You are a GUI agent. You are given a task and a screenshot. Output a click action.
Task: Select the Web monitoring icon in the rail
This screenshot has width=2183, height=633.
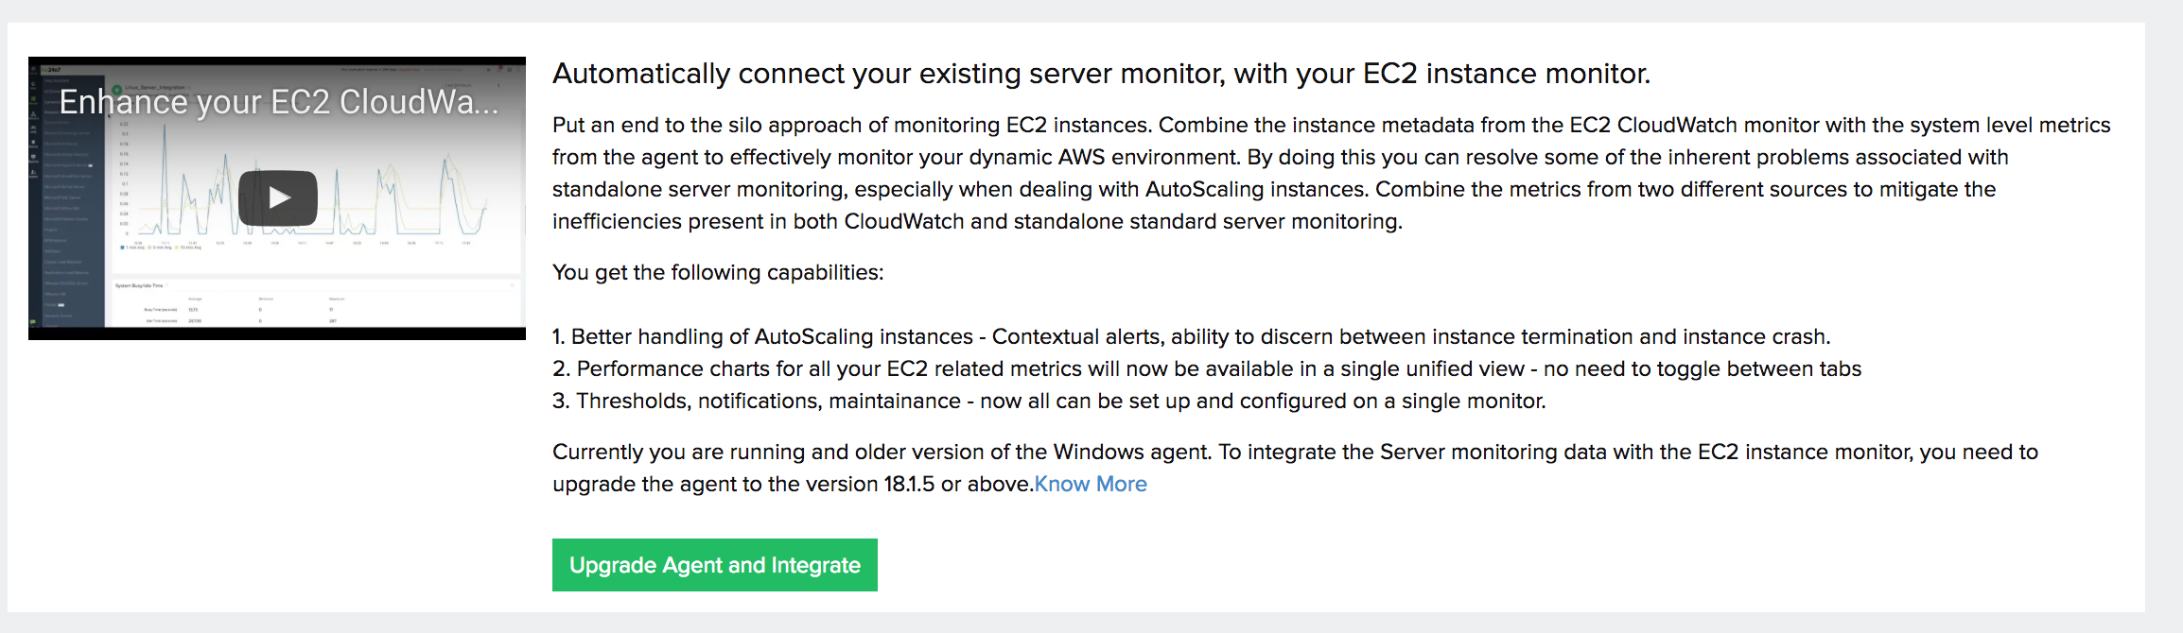33,83
